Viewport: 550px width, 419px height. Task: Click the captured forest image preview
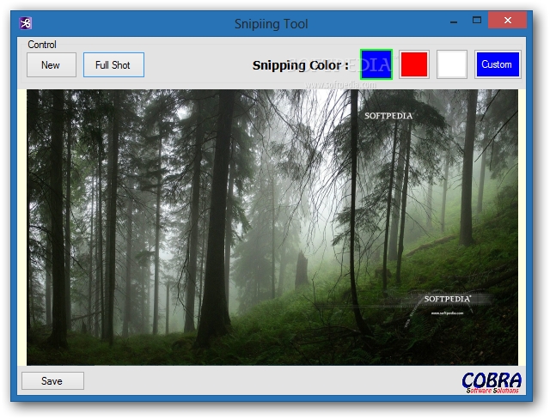pos(272,228)
